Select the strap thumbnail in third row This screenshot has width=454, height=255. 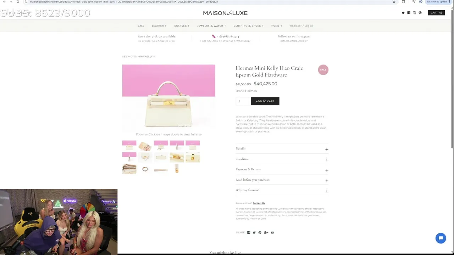(161, 169)
